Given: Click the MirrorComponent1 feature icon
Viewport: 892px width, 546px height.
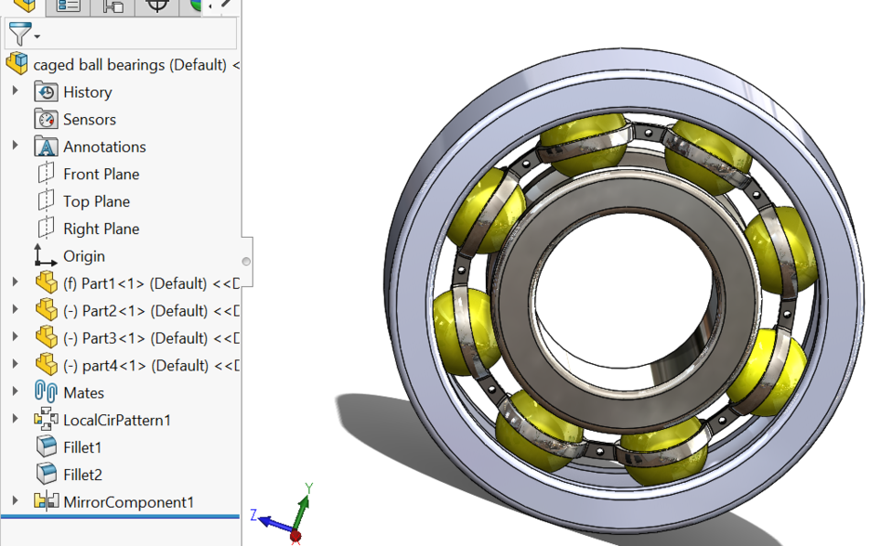Looking at the screenshot, I should click(x=46, y=501).
